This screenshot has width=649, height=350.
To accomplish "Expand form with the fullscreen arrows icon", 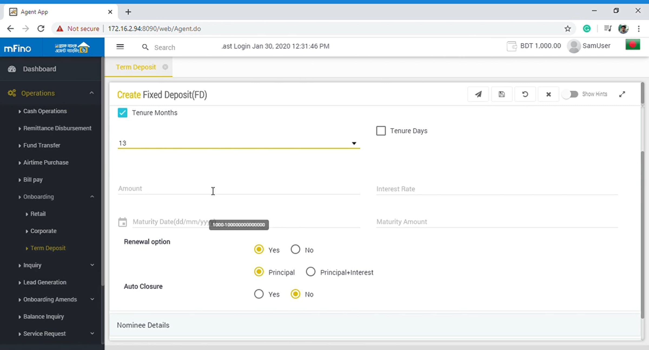I will pyautogui.click(x=622, y=94).
